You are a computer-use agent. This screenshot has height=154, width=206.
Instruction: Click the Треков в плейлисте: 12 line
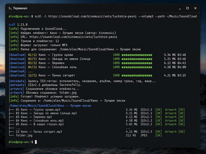click(x=34, y=41)
